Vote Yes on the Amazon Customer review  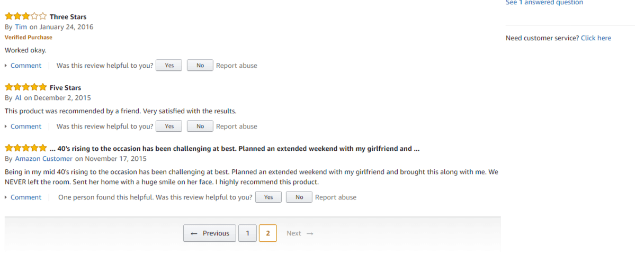tap(269, 197)
